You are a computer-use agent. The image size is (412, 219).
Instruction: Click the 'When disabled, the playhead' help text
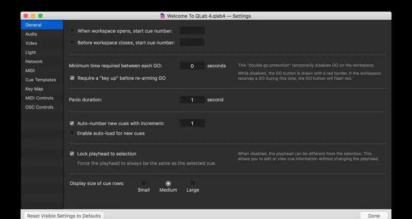308,156
